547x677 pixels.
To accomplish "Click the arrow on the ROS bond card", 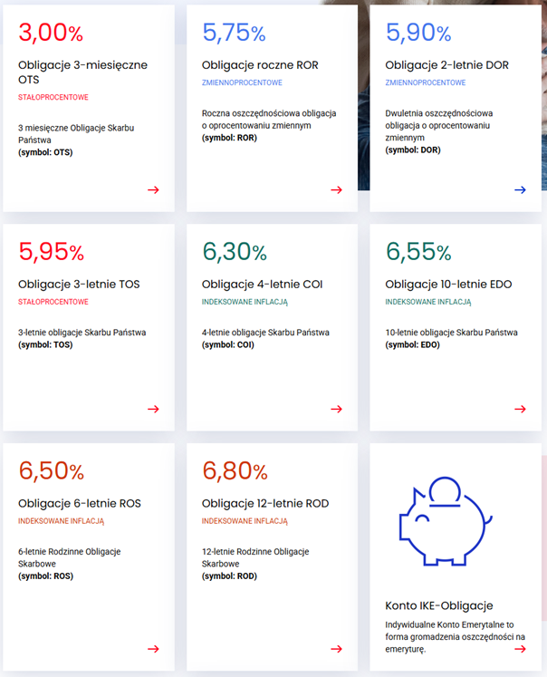I will [153, 649].
